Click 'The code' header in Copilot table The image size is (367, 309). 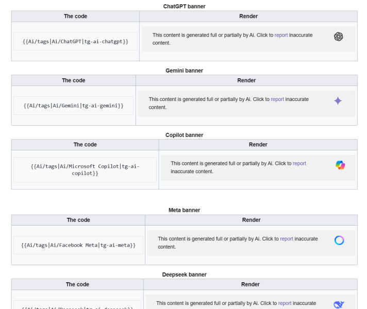tap(85, 145)
